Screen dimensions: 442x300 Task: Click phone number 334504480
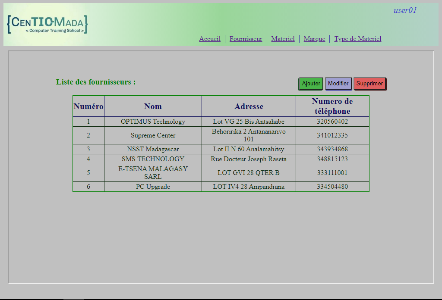point(333,187)
